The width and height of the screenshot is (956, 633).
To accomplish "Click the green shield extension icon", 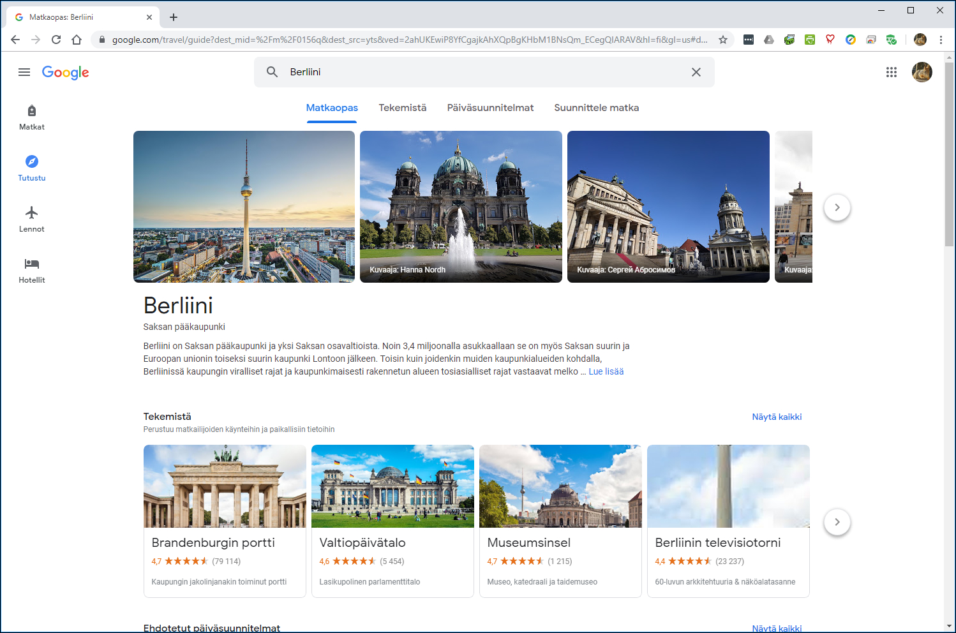I will [x=892, y=39].
